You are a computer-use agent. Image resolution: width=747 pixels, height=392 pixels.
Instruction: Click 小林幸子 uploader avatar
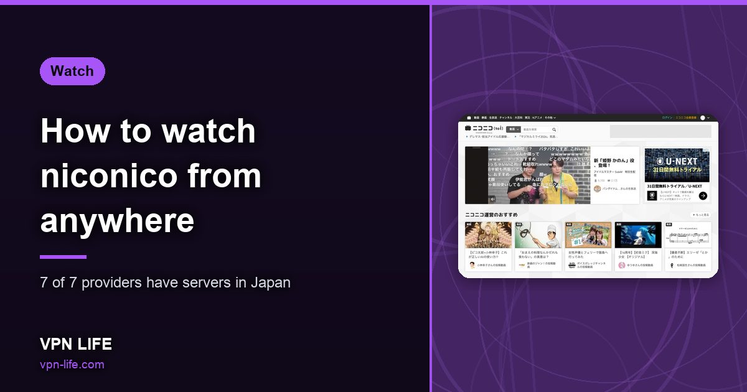tap(472, 265)
